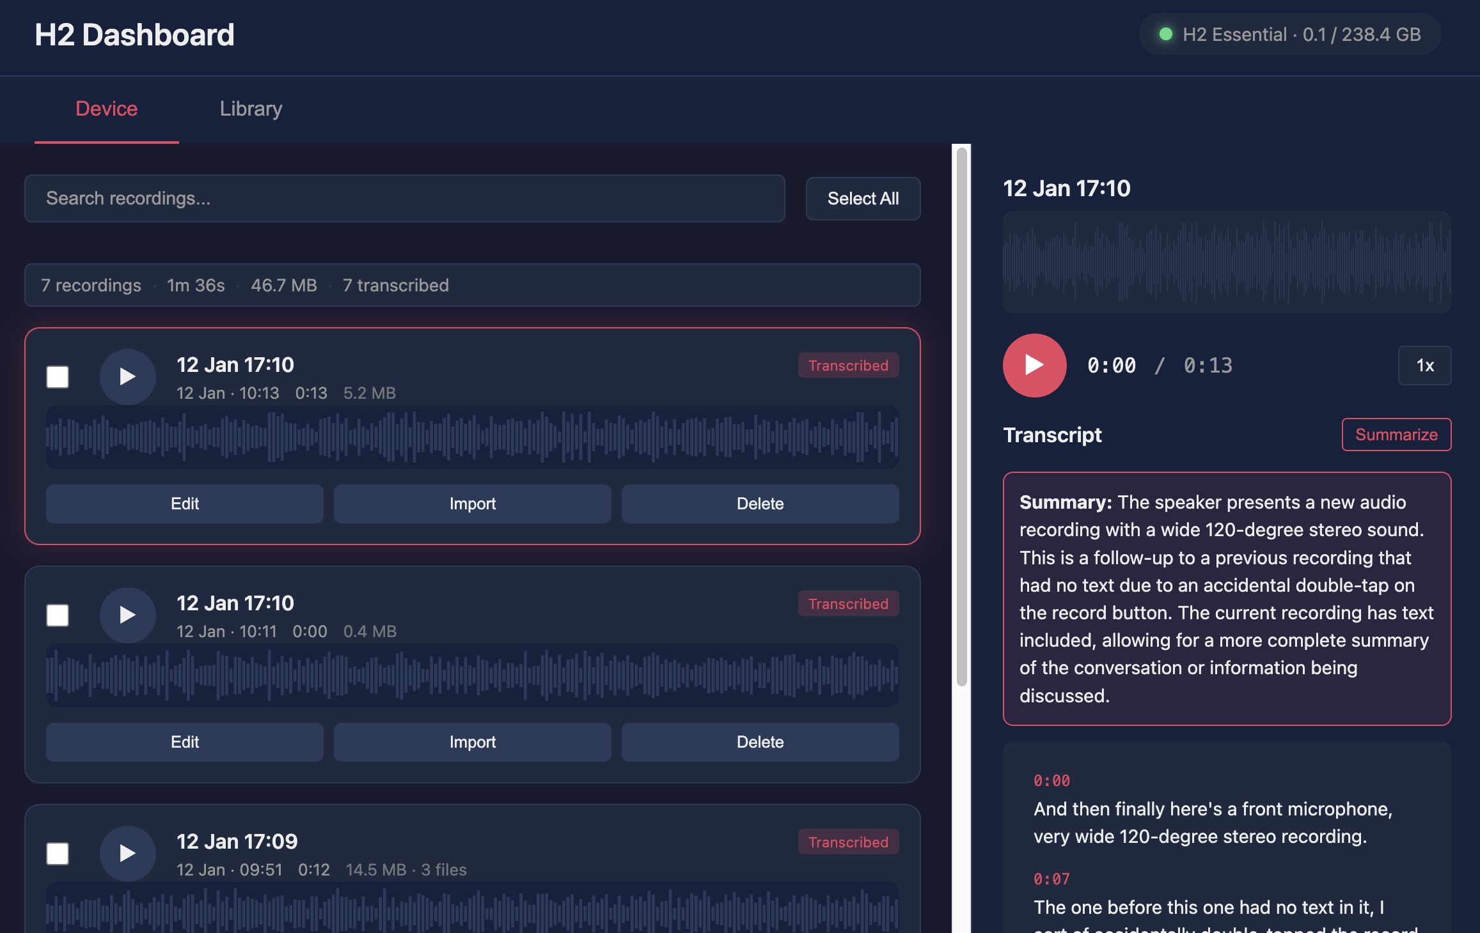Click the Transcribed badge on the first recording
1480x933 pixels.
point(848,365)
